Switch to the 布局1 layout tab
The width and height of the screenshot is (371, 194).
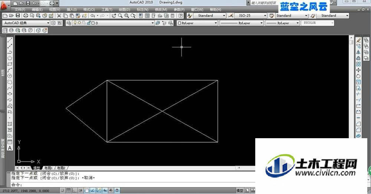49,168
